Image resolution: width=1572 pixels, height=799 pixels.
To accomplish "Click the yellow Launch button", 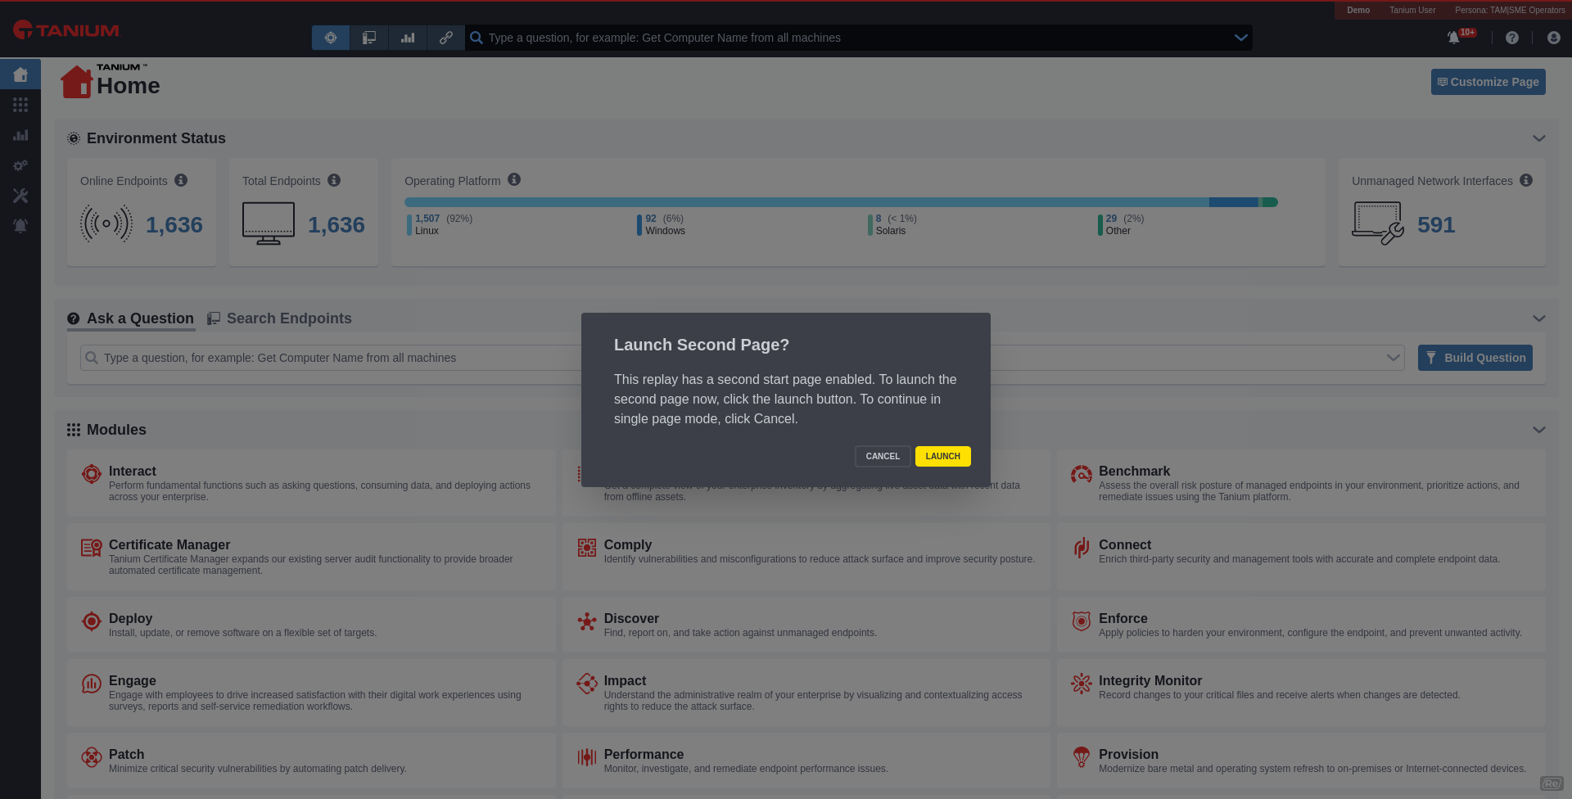I will click(942, 456).
